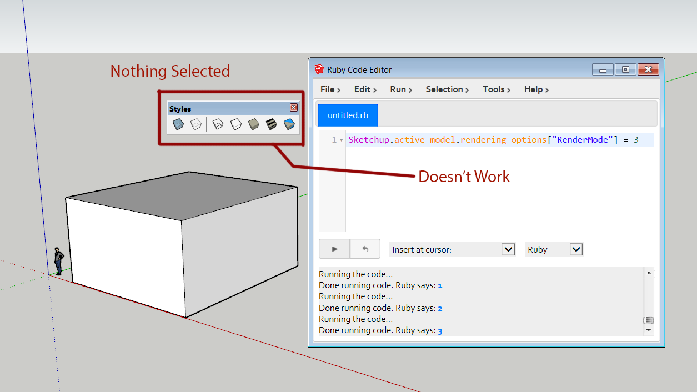This screenshot has height=392, width=697.
Task: Collapse the code fold arrow on line 1
Action: 340,139
